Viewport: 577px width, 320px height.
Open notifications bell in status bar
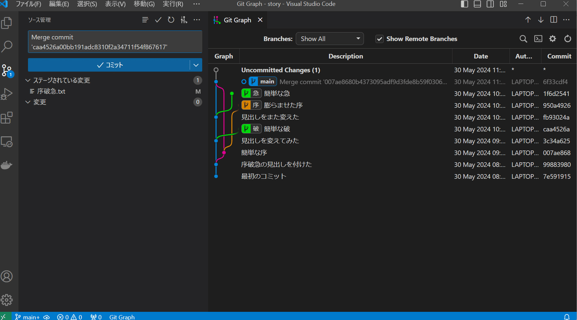coord(567,317)
